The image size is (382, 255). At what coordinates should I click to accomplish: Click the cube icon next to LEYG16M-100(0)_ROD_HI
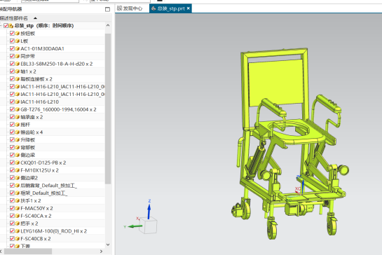(18, 231)
